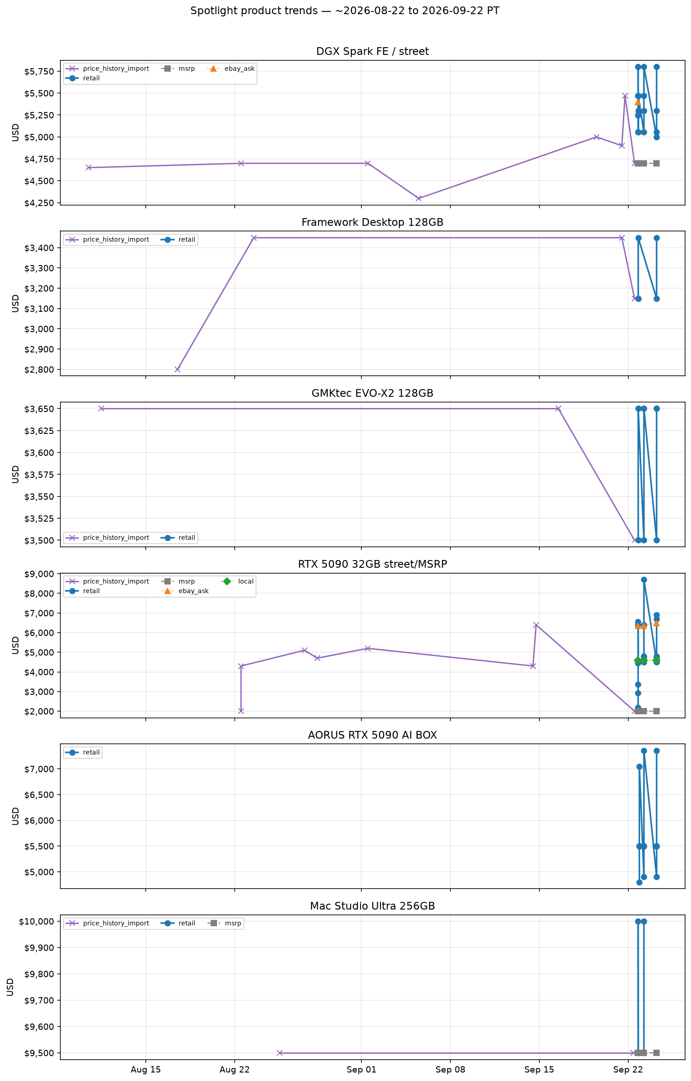
Task: Click the 'Mac Studio Ultra 256GB' chart title
Action: coord(372,906)
